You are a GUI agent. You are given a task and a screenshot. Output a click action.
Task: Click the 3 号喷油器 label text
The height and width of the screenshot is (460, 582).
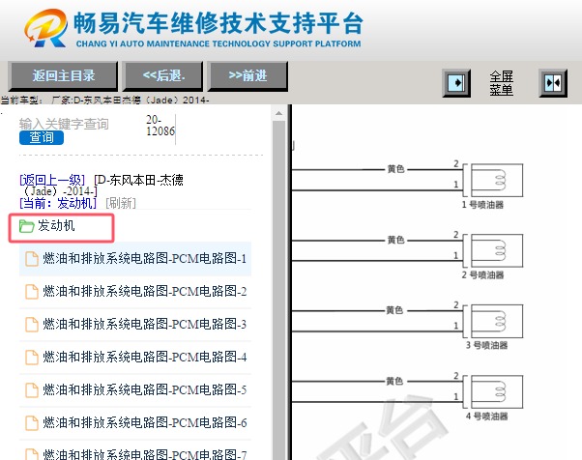click(486, 345)
